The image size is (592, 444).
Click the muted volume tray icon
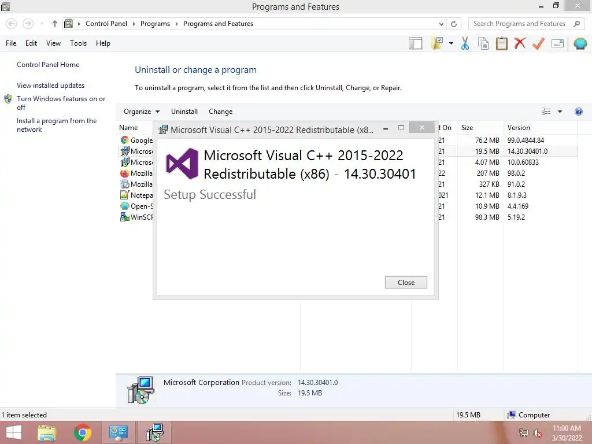(538, 433)
